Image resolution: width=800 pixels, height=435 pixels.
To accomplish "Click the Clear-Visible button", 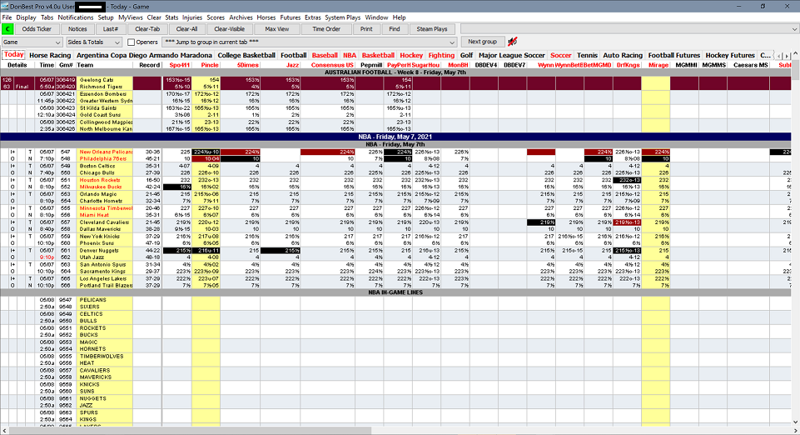I will [230, 29].
